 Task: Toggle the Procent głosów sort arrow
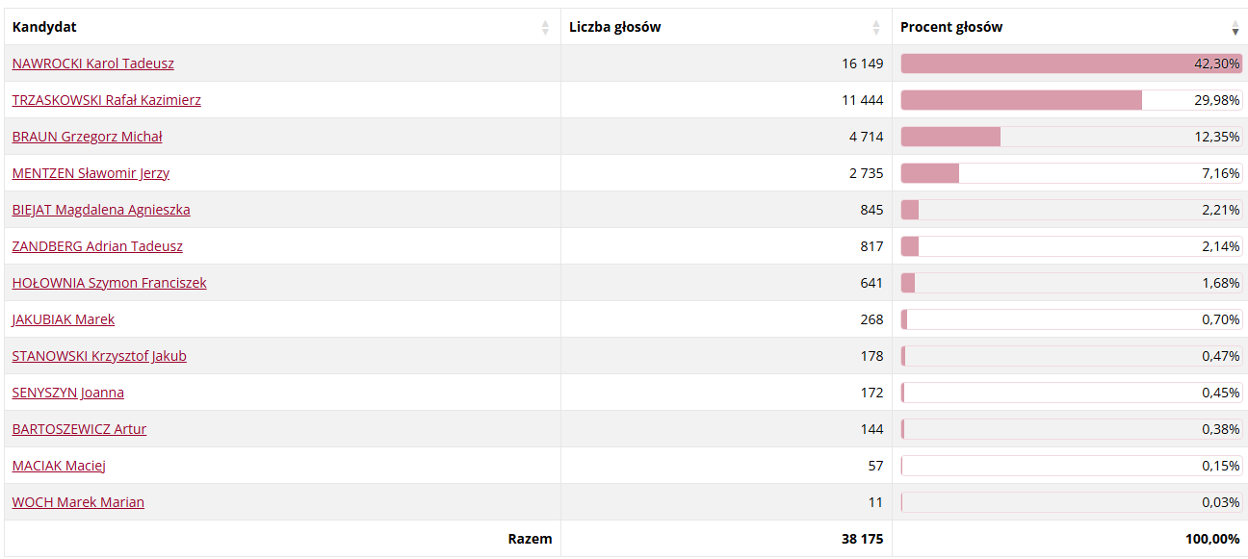pyautogui.click(x=1235, y=28)
